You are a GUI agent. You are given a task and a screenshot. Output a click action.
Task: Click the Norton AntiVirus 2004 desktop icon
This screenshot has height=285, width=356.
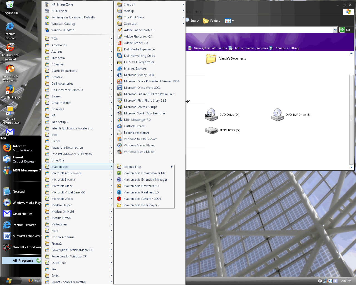coord(10,115)
